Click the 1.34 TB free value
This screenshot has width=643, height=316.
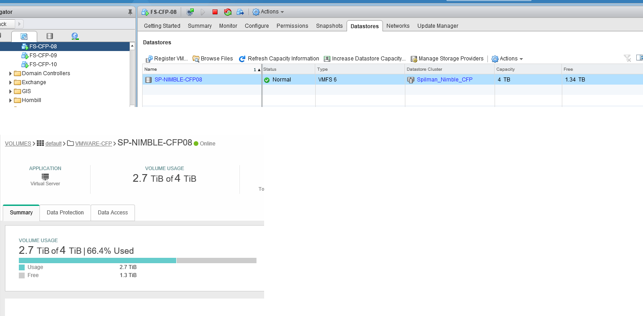[x=575, y=80]
